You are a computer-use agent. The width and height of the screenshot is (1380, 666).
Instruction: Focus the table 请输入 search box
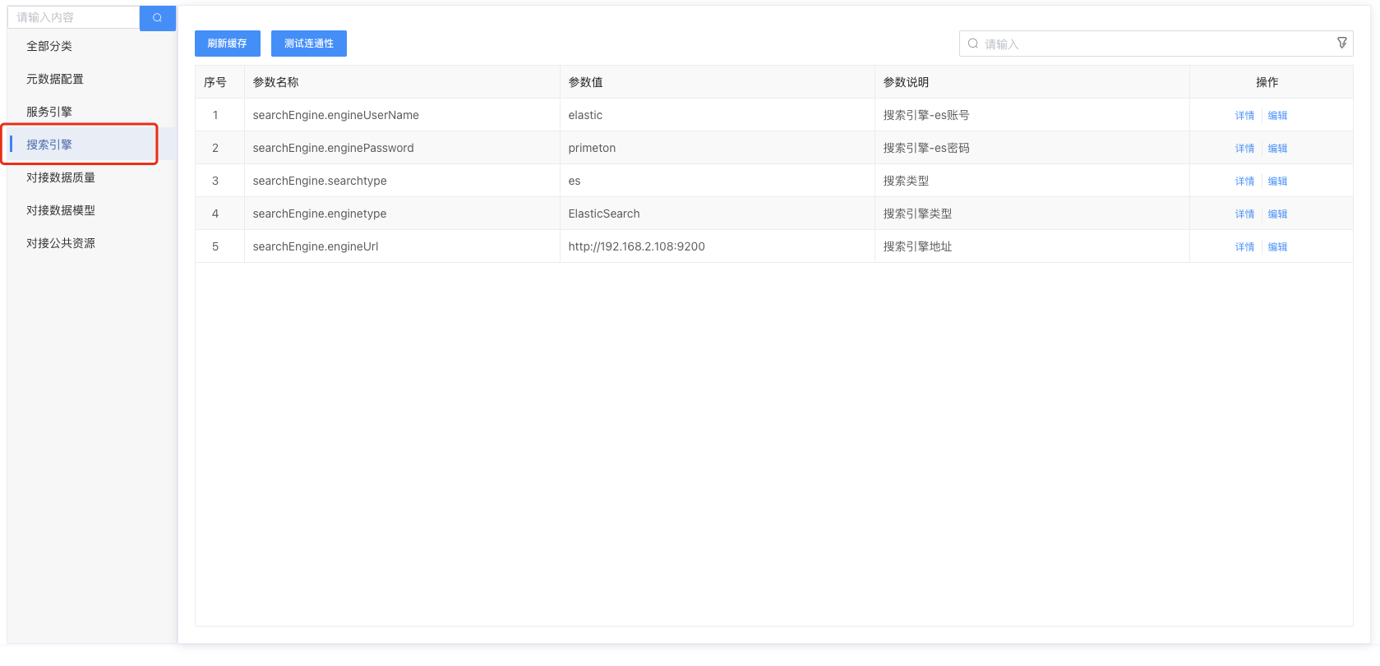click(x=1156, y=44)
